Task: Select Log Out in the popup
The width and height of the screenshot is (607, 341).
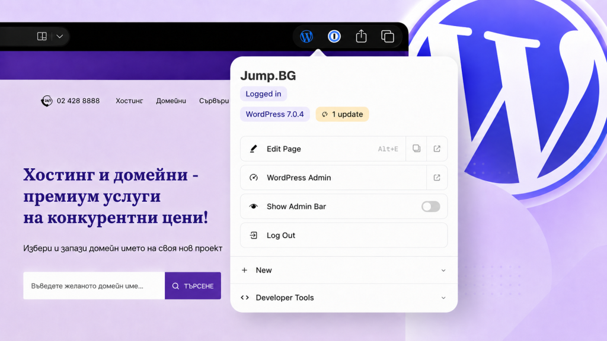Action: tap(344, 235)
